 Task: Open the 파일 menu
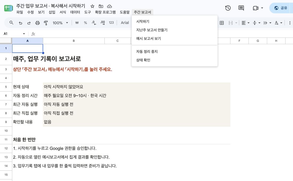[20, 12]
